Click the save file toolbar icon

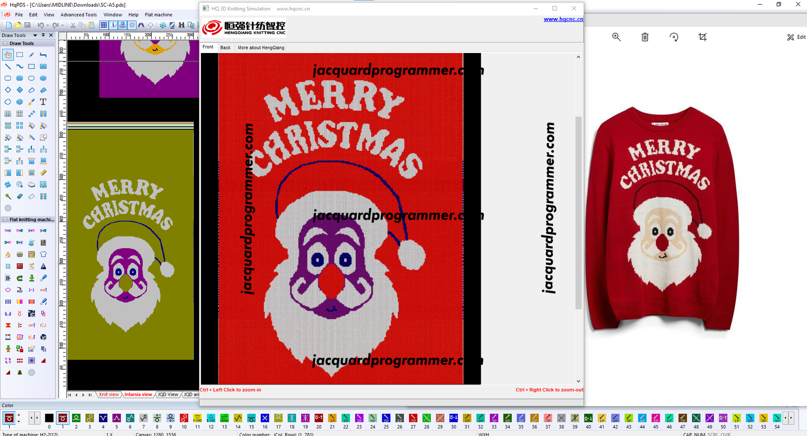[27, 25]
